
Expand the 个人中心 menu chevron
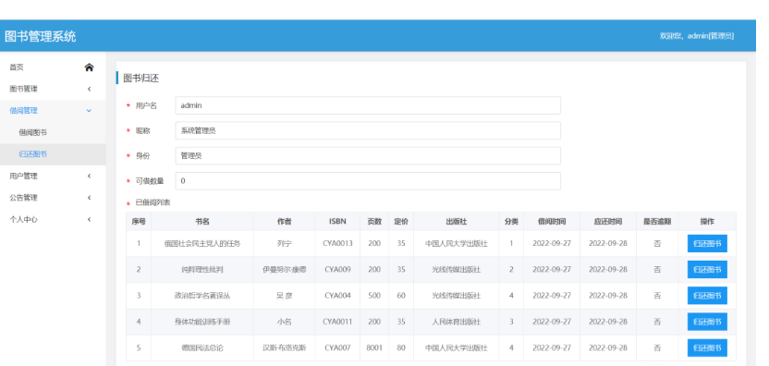(x=90, y=219)
